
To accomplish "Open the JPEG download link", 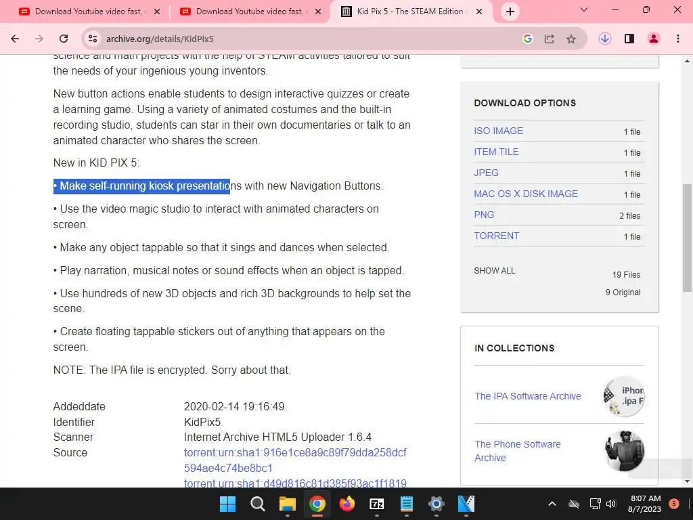I will coord(486,173).
